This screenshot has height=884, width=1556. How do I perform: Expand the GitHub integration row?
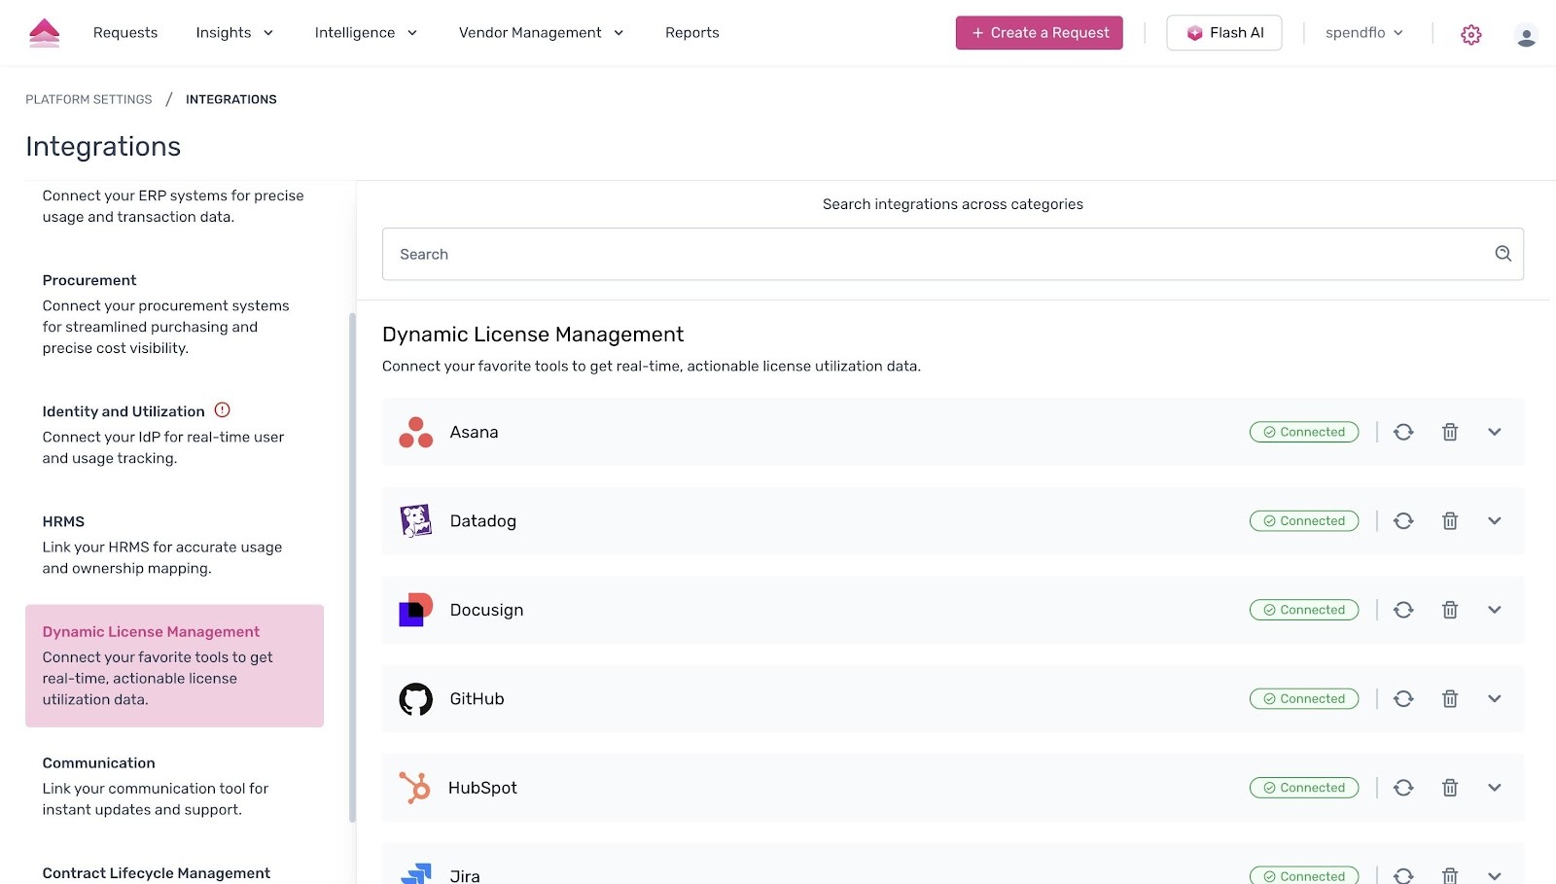click(1494, 699)
